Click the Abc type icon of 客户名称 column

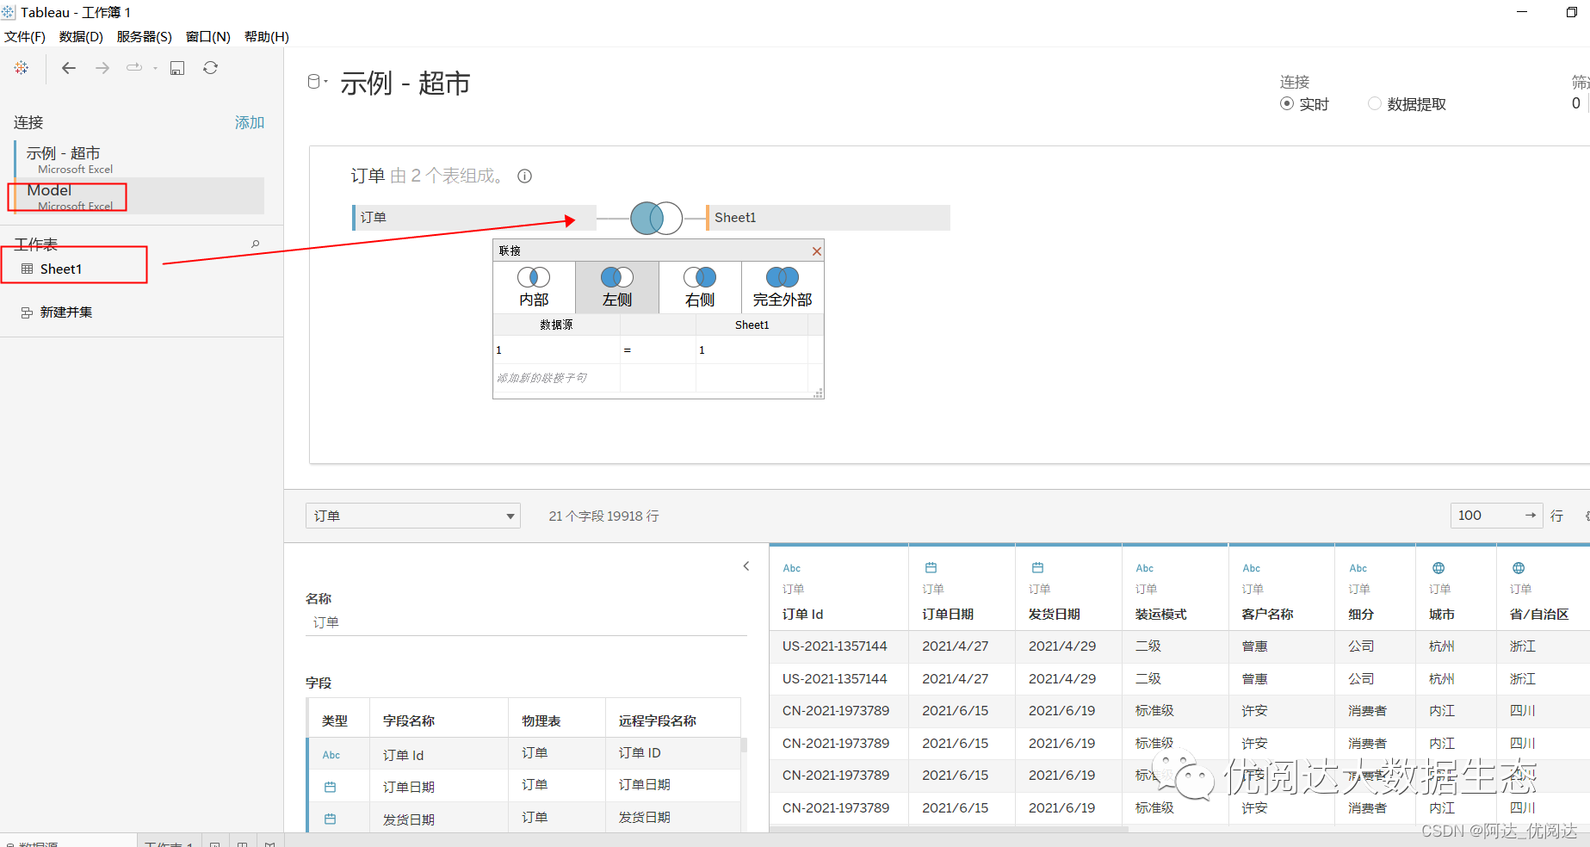tap(1252, 568)
